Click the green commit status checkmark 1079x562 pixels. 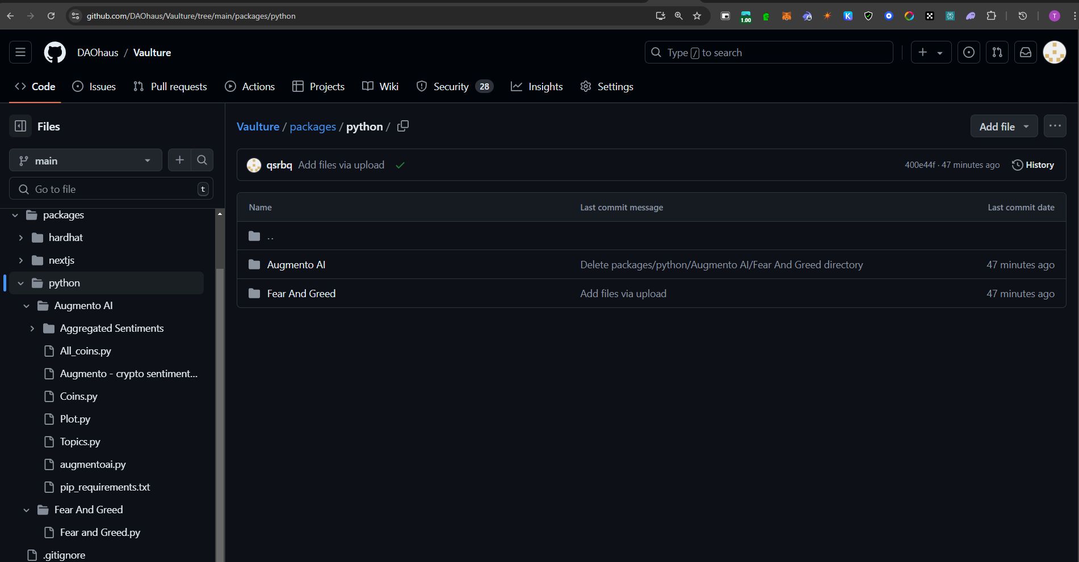pyautogui.click(x=400, y=165)
